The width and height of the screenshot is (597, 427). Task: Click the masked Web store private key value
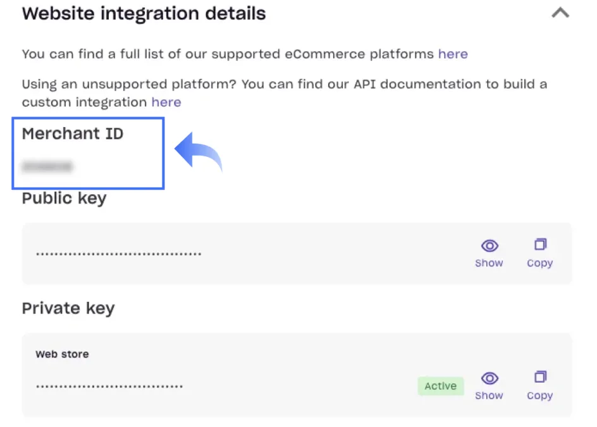109,386
